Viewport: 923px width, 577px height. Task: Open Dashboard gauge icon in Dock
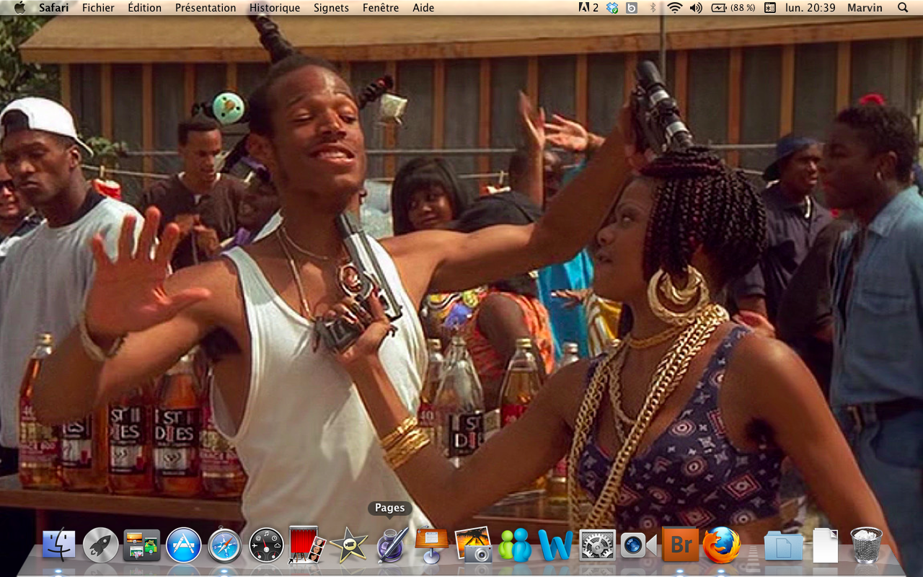point(266,545)
